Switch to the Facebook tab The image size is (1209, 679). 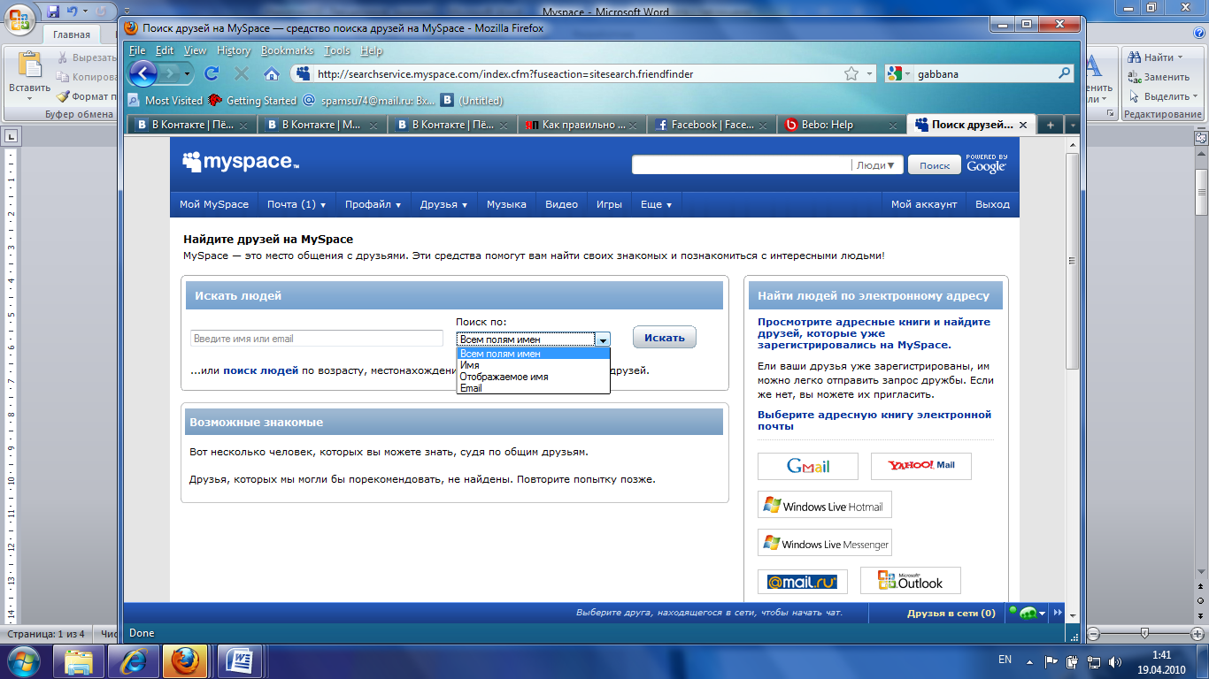(712, 125)
